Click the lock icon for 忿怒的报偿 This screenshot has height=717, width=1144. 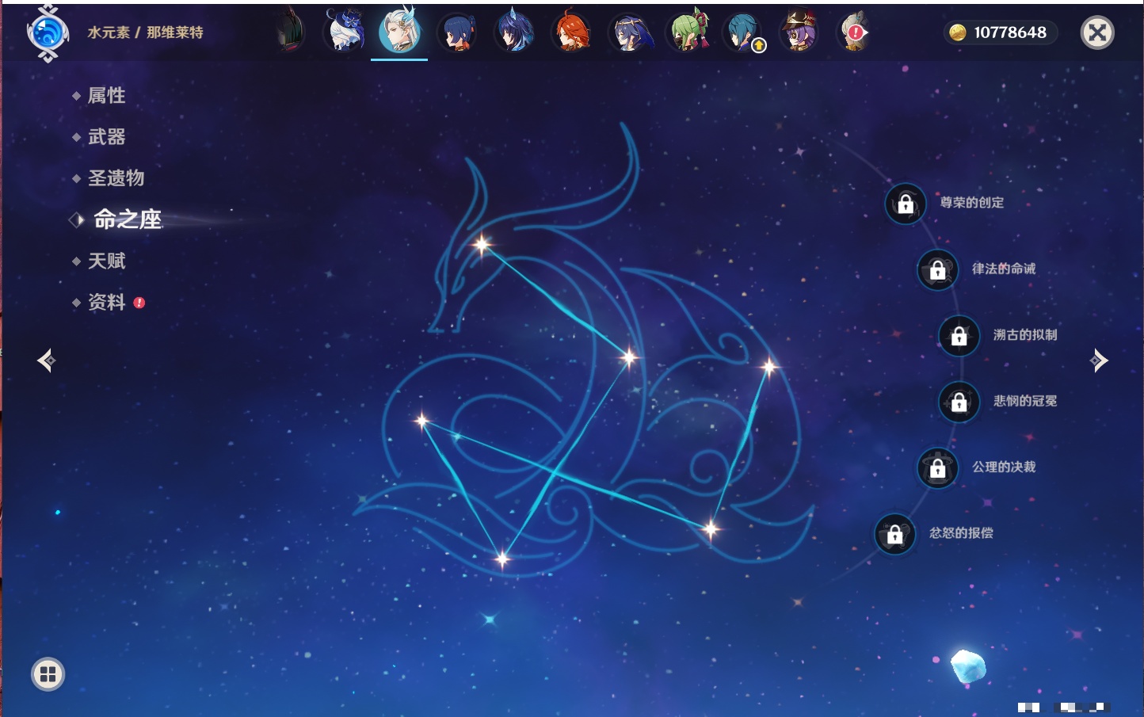[894, 534]
